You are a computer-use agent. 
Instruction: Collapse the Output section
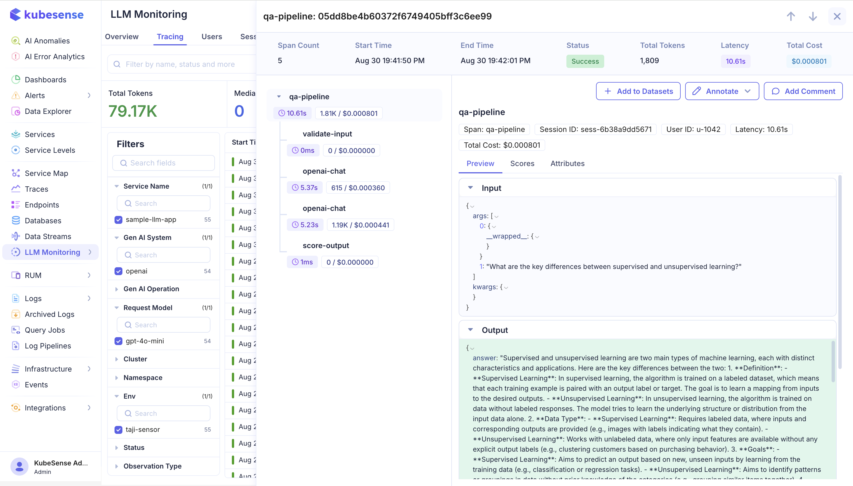click(470, 330)
